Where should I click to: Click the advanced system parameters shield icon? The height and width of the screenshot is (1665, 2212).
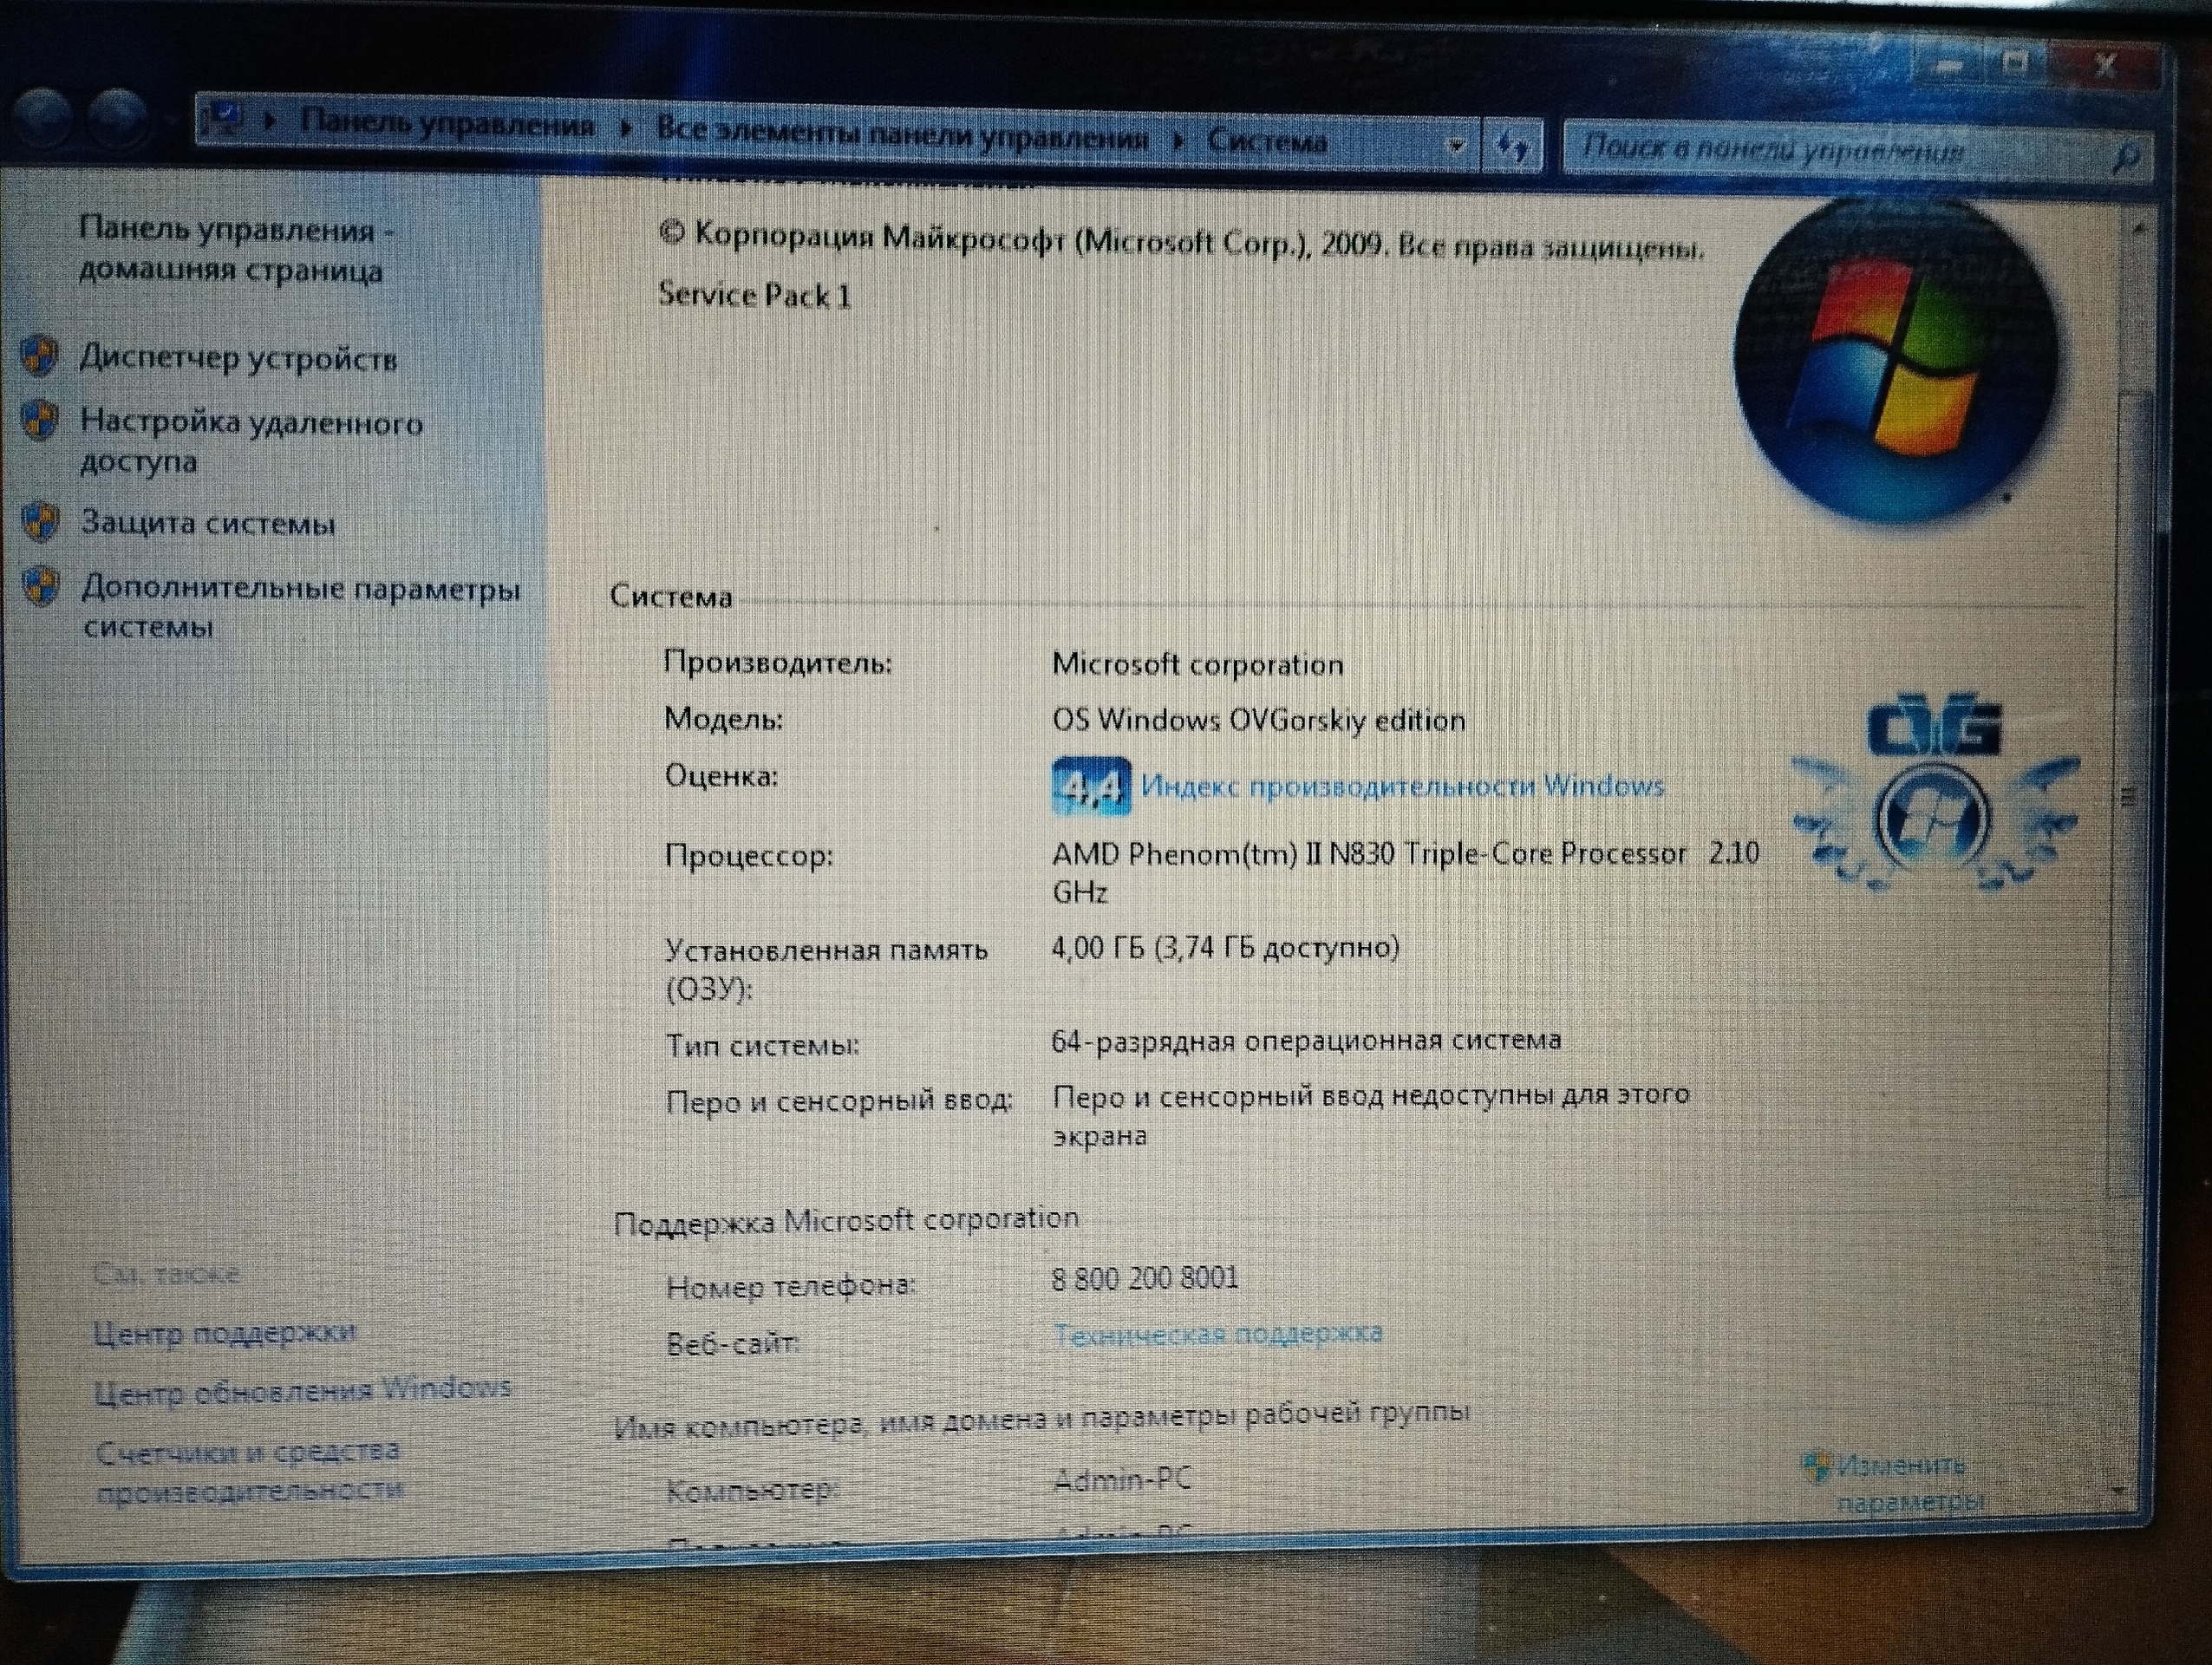pos(41,587)
